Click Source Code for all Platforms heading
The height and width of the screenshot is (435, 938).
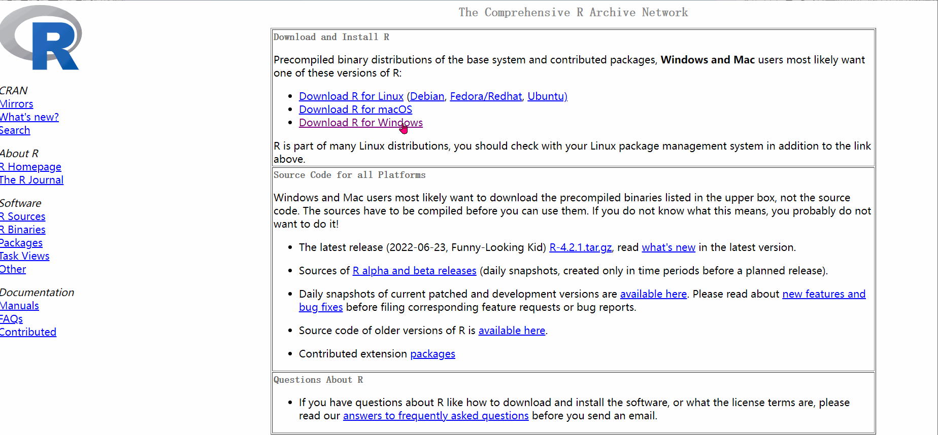coord(350,175)
